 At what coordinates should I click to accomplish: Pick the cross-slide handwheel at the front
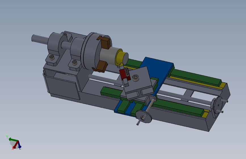144,117
